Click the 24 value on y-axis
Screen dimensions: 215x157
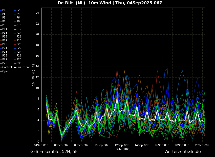[x=37, y=13]
